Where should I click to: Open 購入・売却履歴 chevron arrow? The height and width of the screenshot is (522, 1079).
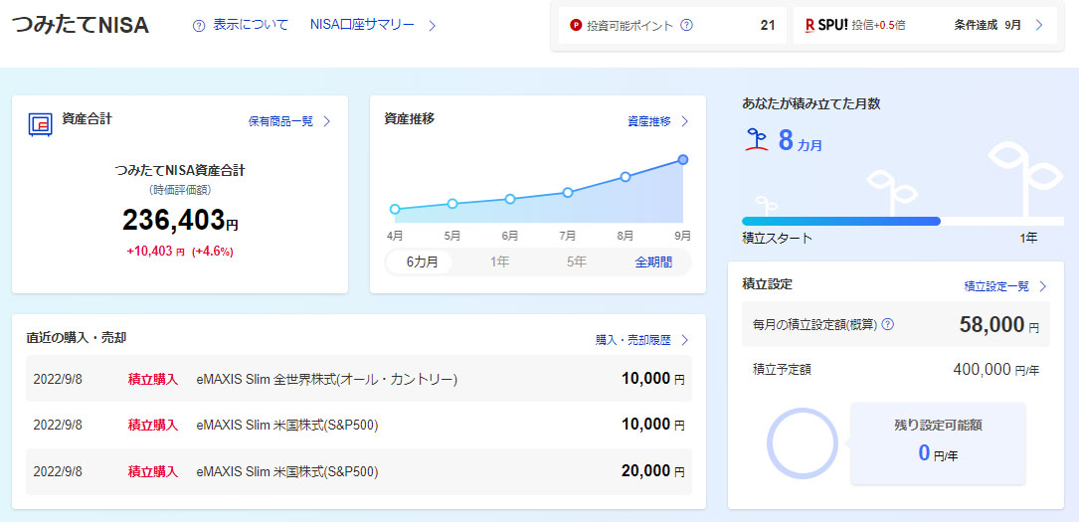684,340
